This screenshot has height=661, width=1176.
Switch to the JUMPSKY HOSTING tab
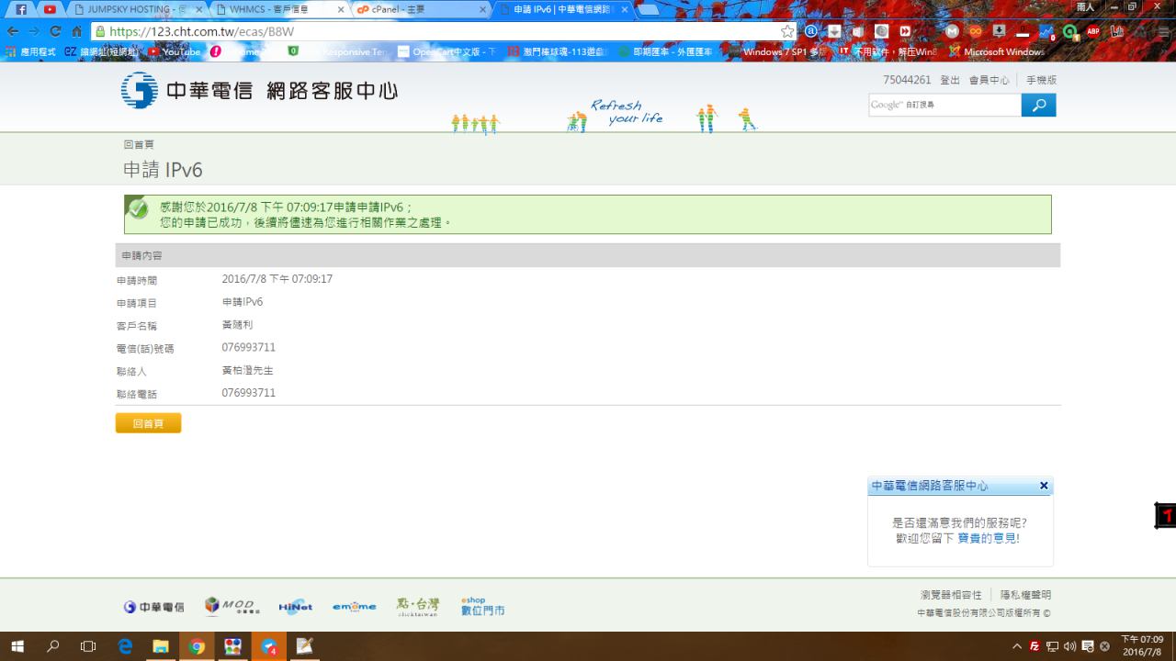(138, 9)
